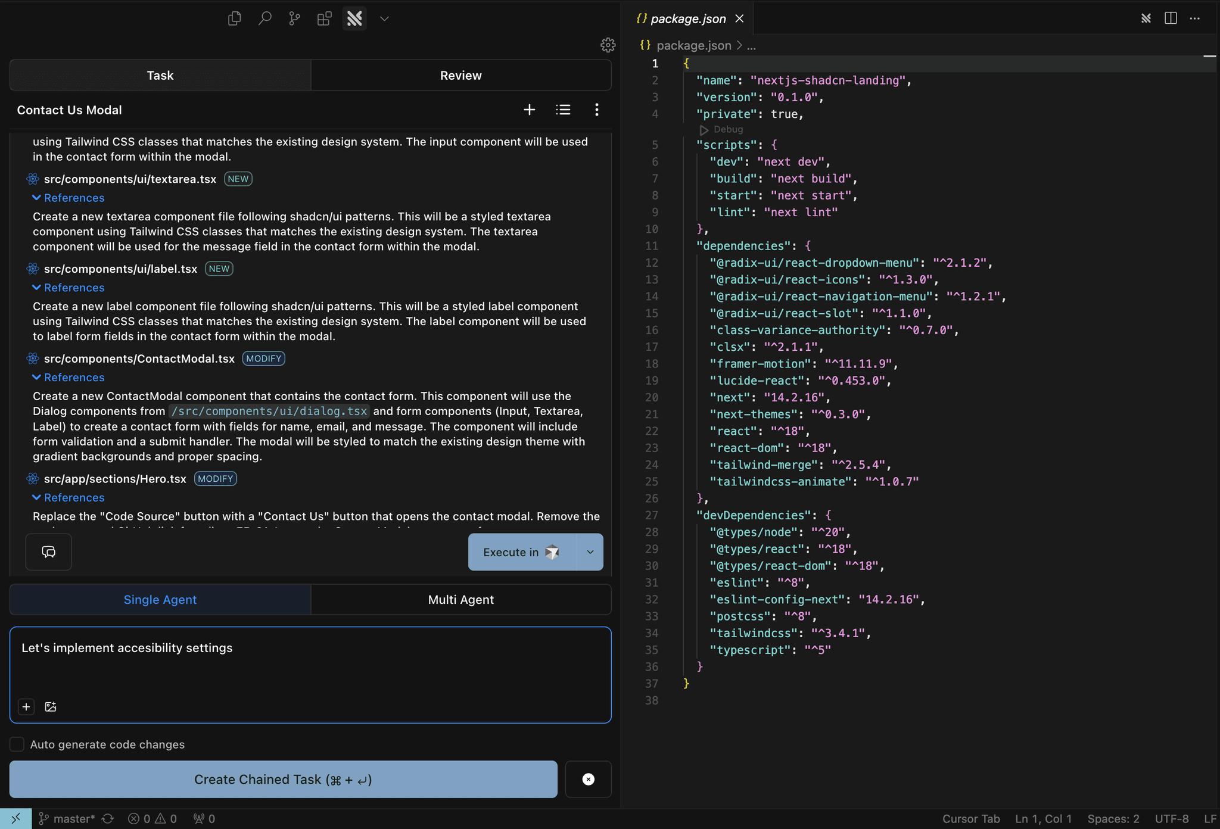Screen dimensions: 1220x829
Task: Open the Explorer files icon
Action: (234, 18)
